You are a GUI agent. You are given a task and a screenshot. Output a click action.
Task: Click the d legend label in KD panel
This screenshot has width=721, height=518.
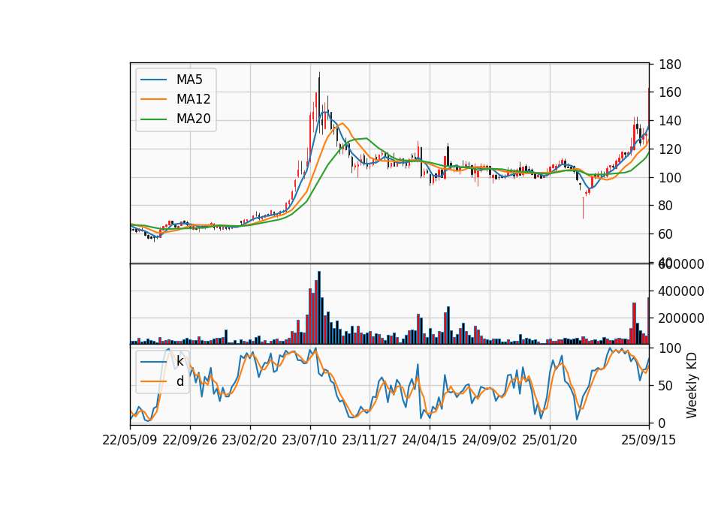(179, 381)
